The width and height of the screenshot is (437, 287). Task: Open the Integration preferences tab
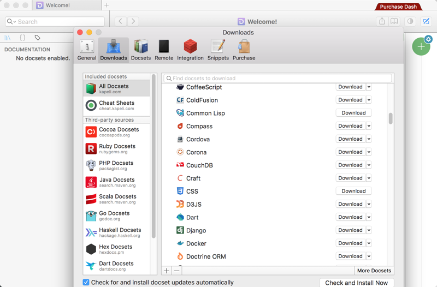pos(190,50)
